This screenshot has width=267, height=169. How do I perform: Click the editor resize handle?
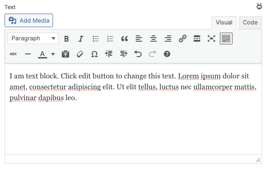click(258, 159)
